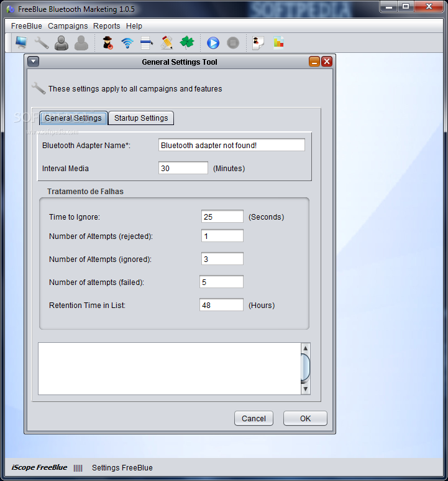Click the text area scrollbar thumb
The height and width of the screenshot is (481, 448).
coord(305,368)
